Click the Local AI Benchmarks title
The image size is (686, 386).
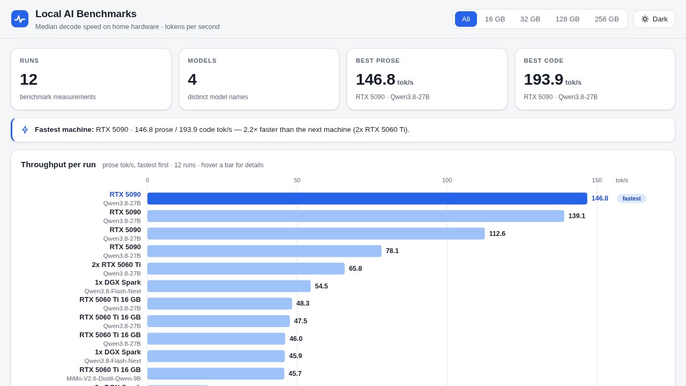[x=86, y=14]
